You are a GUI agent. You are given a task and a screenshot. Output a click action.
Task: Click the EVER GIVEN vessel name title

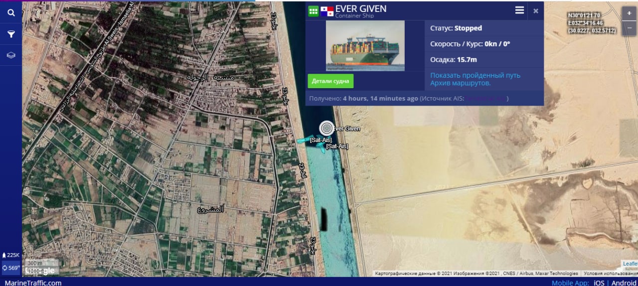pyautogui.click(x=361, y=8)
